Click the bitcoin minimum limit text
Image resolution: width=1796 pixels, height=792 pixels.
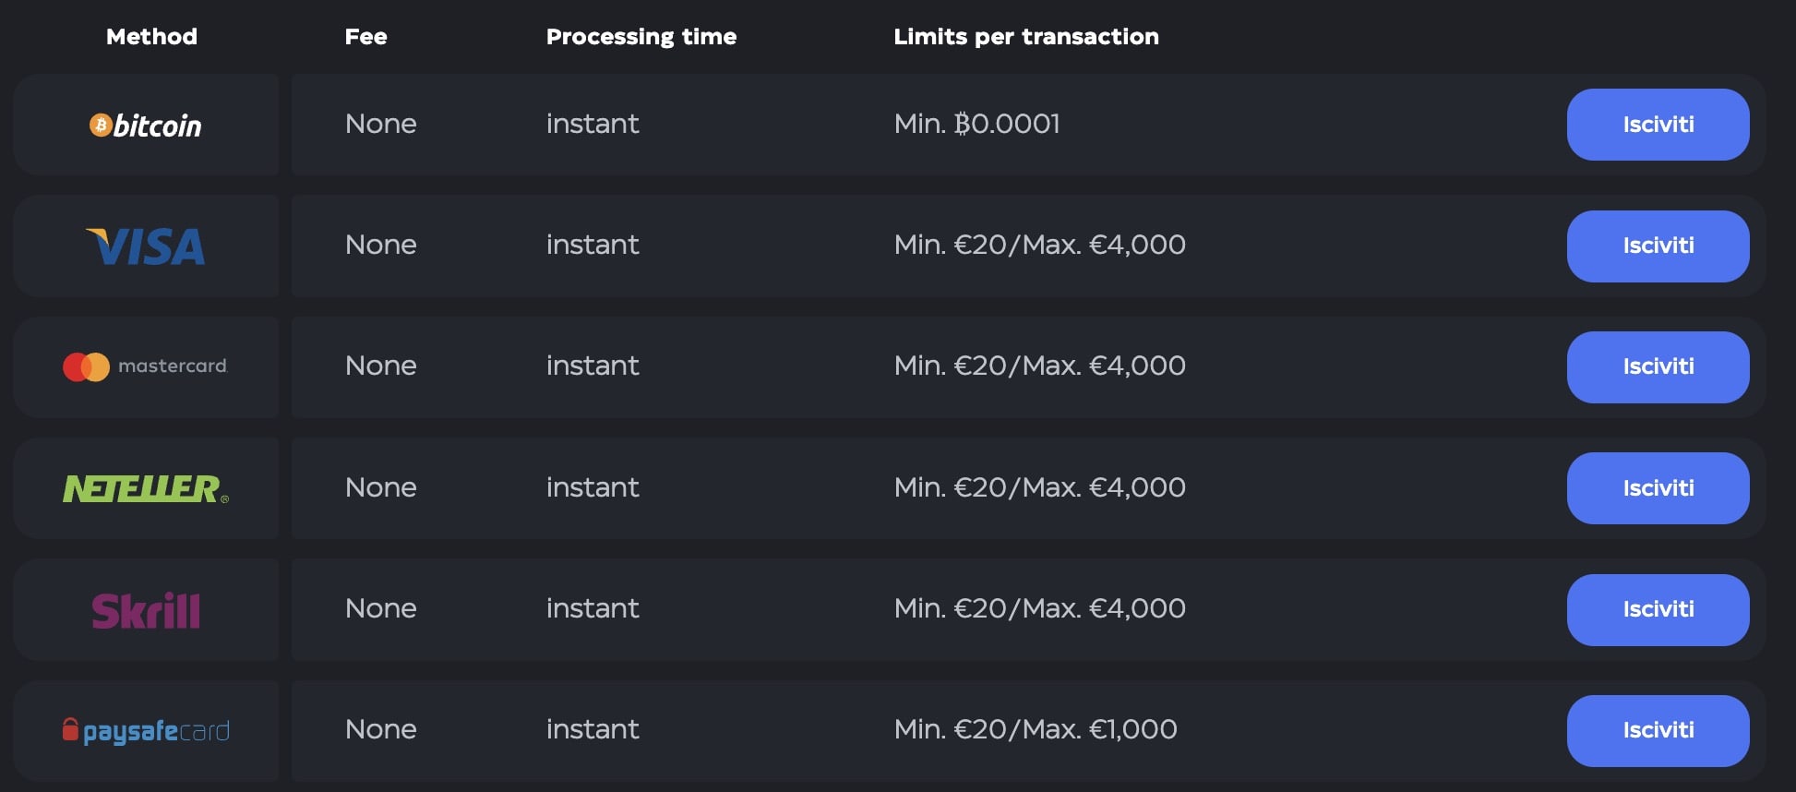click(977, 124)
